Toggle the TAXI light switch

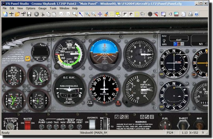pyautogui.click(x=56, y=127)
